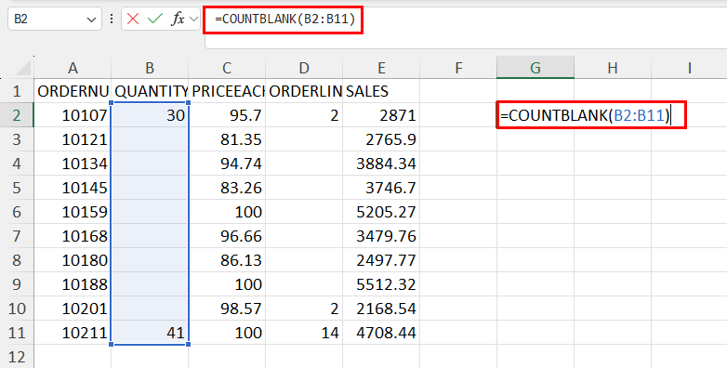Click the SALES header cell
727x368 pixels.
[x=381, y=91]
